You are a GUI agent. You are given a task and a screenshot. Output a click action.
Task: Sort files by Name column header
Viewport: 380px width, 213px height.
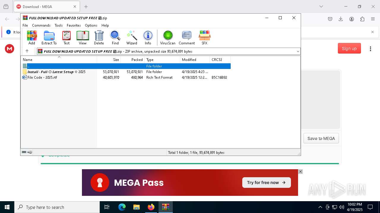[59, 59]
